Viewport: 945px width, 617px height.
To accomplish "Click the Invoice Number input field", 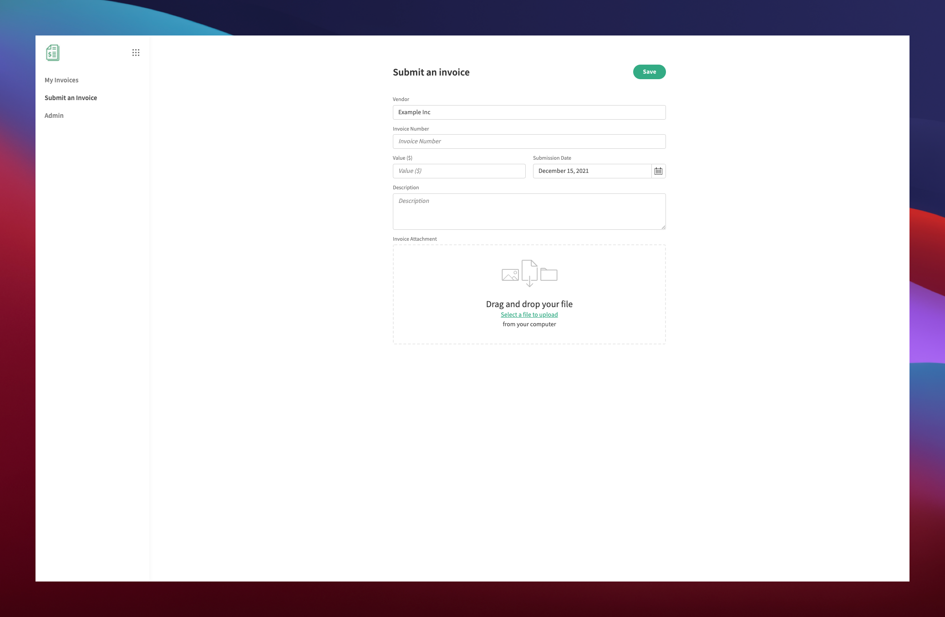I will 529,141.
